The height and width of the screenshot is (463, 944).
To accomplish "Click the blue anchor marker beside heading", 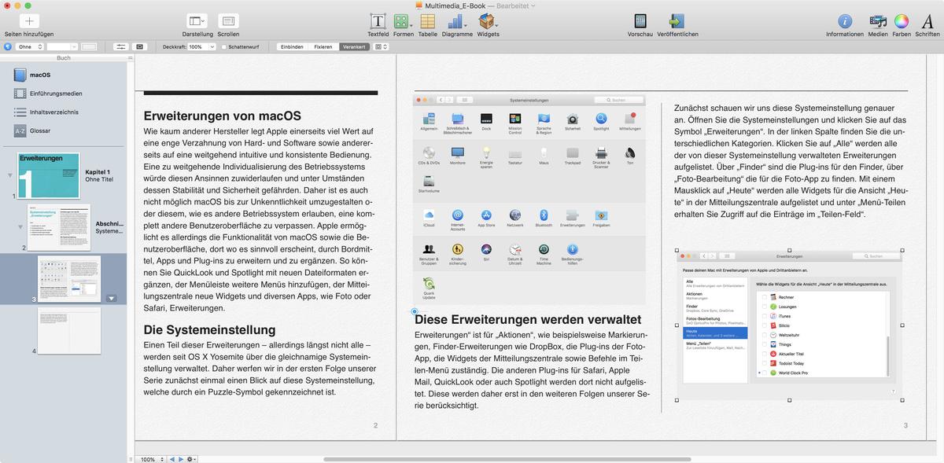I will 415,312.
